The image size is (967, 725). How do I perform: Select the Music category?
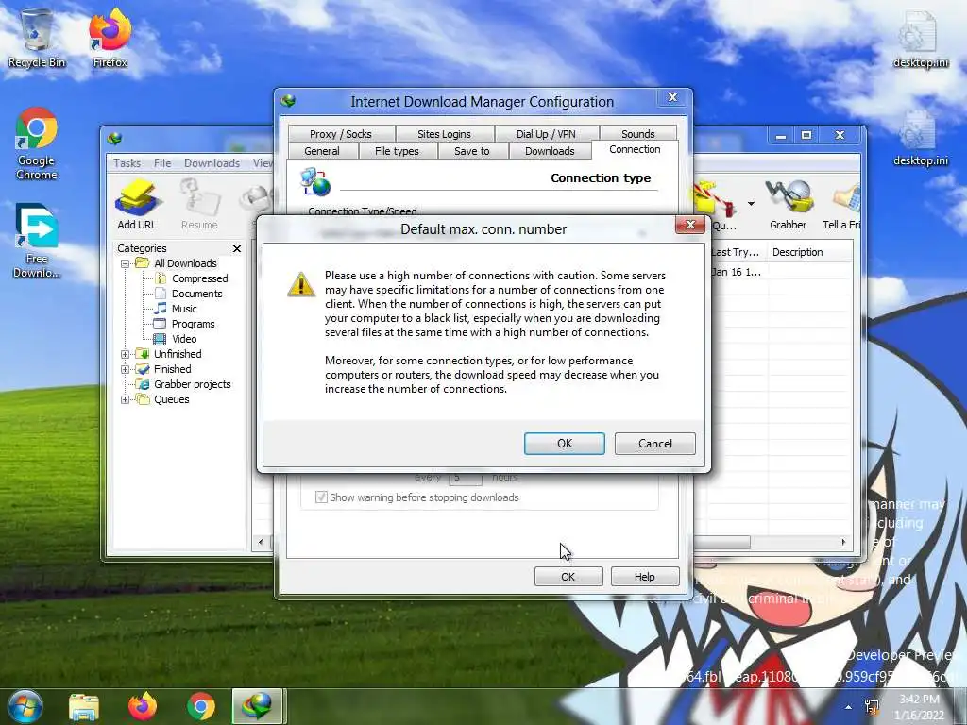point(184,309)
